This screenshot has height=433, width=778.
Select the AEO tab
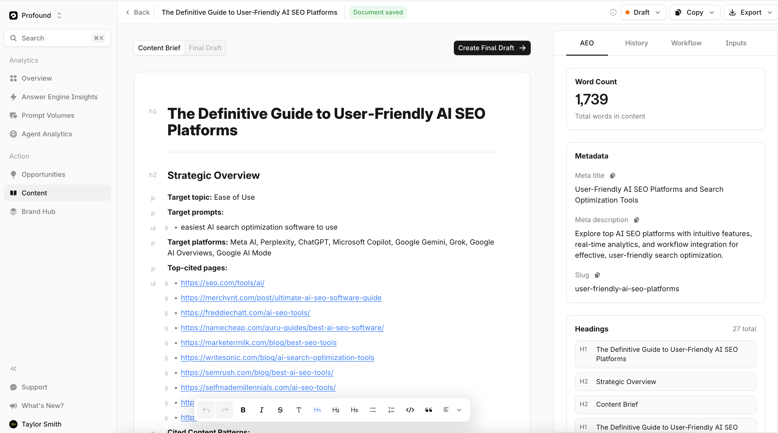[587, 43]
